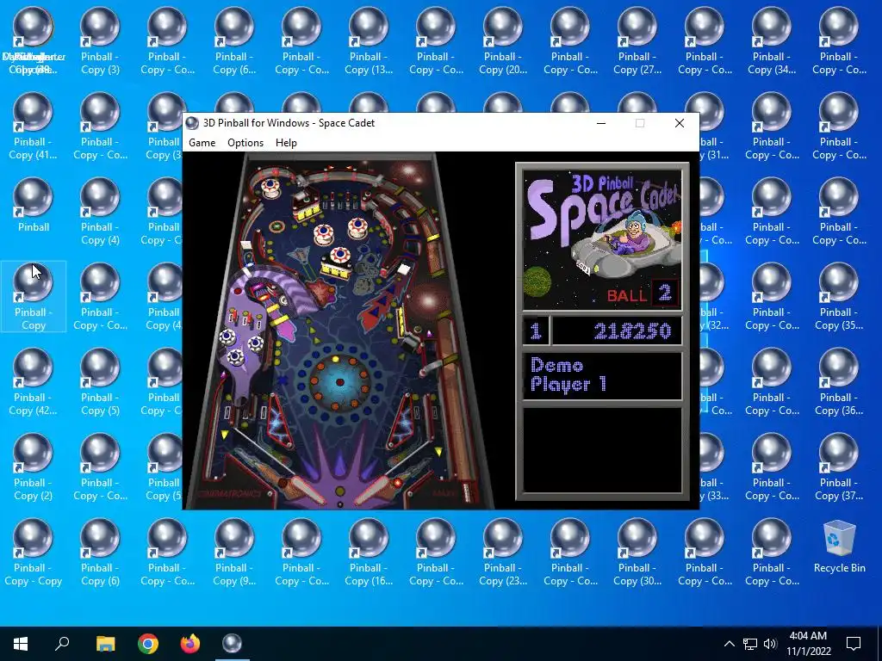Open taskbar Search
882x661 pixels.
[x=62, y=644]
